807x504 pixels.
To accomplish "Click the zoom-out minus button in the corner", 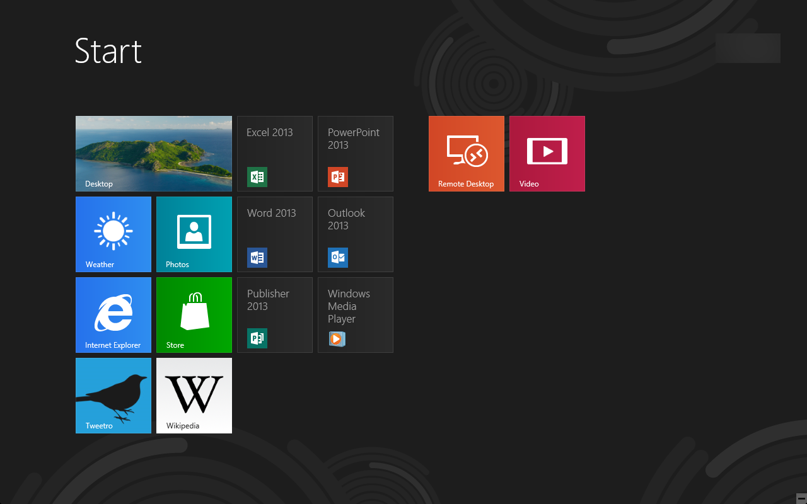I will (x=801, y=498).
